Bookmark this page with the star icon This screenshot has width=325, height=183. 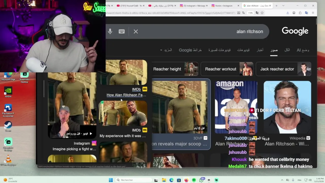(x=262, y=13)
